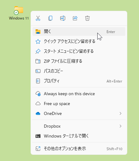
Task: Choose Free up space option
Action: (x=79, y=104)
